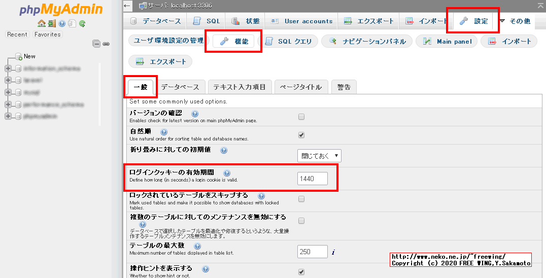This screenshot has width=546, height=278.
Task: Switch to the 警告 tab
Action: tap(344, 87)
